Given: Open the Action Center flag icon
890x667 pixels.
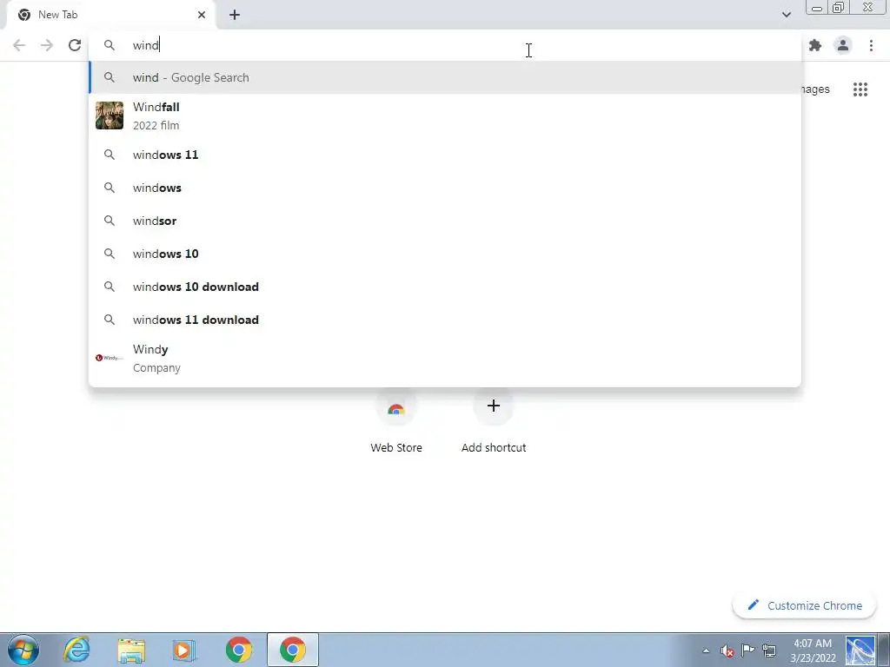Looking at the screenshot, I should (748, 650).
